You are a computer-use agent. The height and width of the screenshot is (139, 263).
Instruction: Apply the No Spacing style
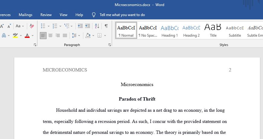[148, 31]
